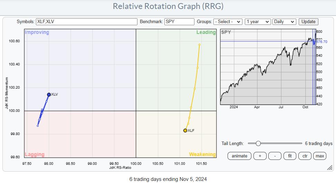Image resolution: width=336 pixels, height=183 pixels.
Task: Click the Lagging quadrant label
Action: coord(35,154)
